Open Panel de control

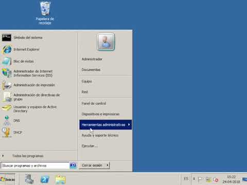pos(94,103)
